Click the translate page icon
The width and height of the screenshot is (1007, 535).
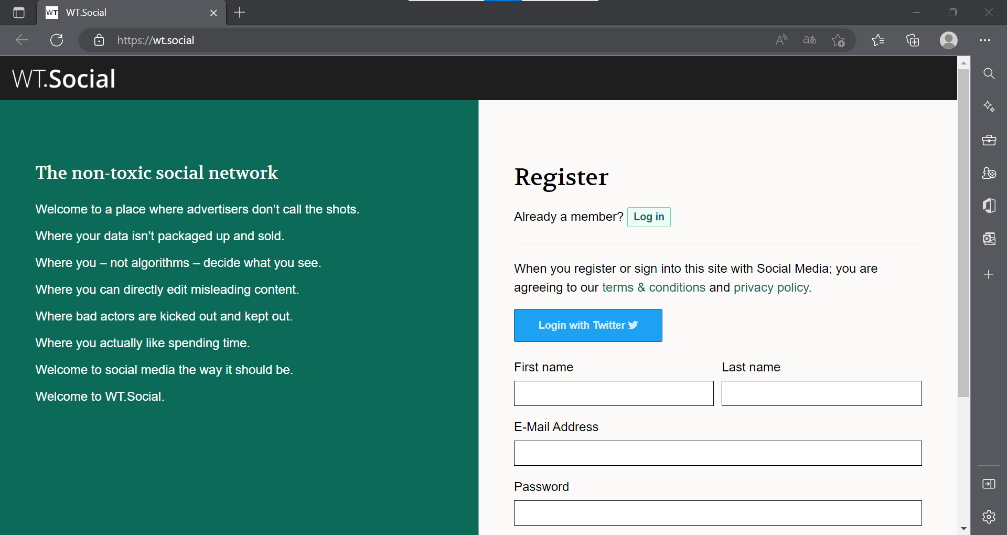point(810,40)
